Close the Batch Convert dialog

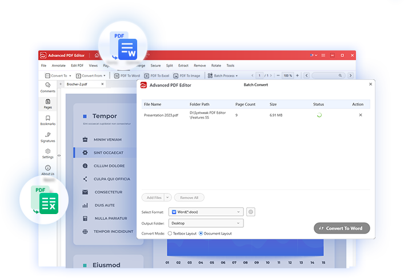[370, 84]
